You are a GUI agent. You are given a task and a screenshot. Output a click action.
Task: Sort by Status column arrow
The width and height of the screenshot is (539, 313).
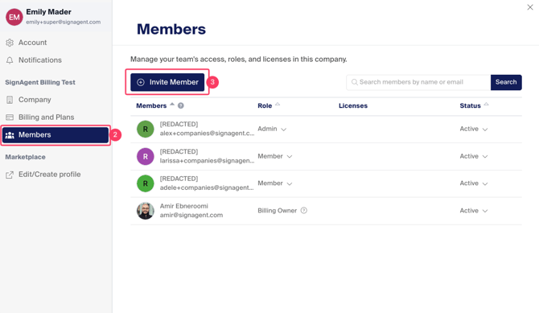pyautogui.click(x=487, y=105)
